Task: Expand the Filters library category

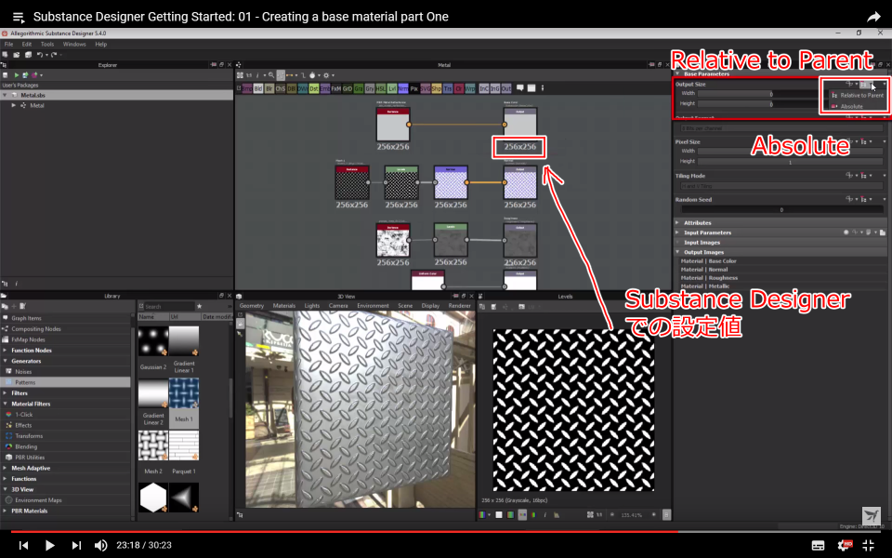Action: click(x=6, y=392)
